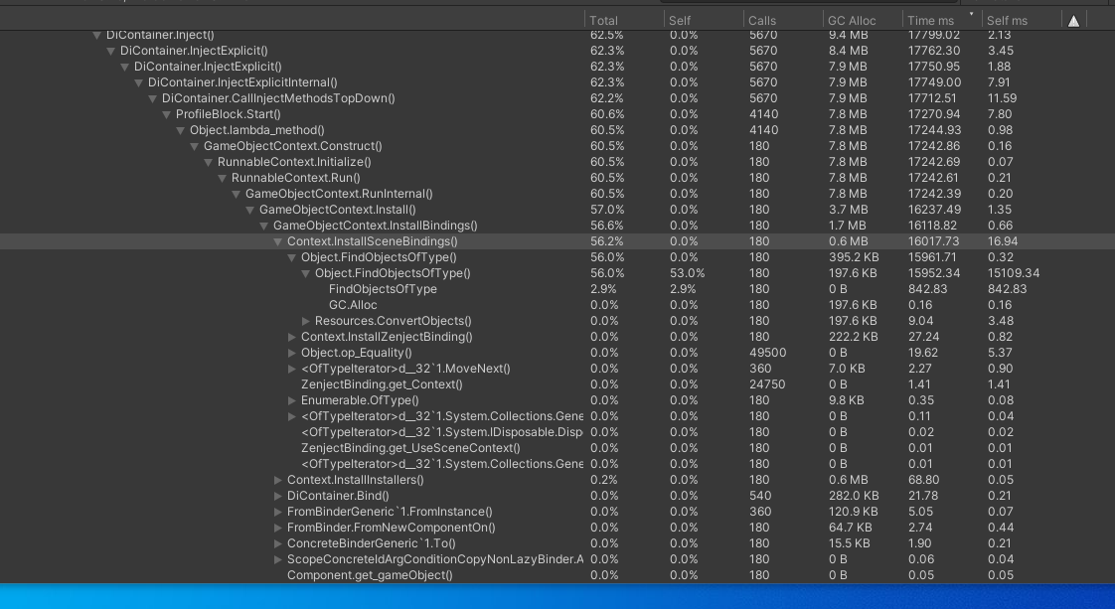The image size is (1115, 609).
Task: Collapse RunnableContext.Initialize() node
Action: pyautogui.click(x=209, y=162)
